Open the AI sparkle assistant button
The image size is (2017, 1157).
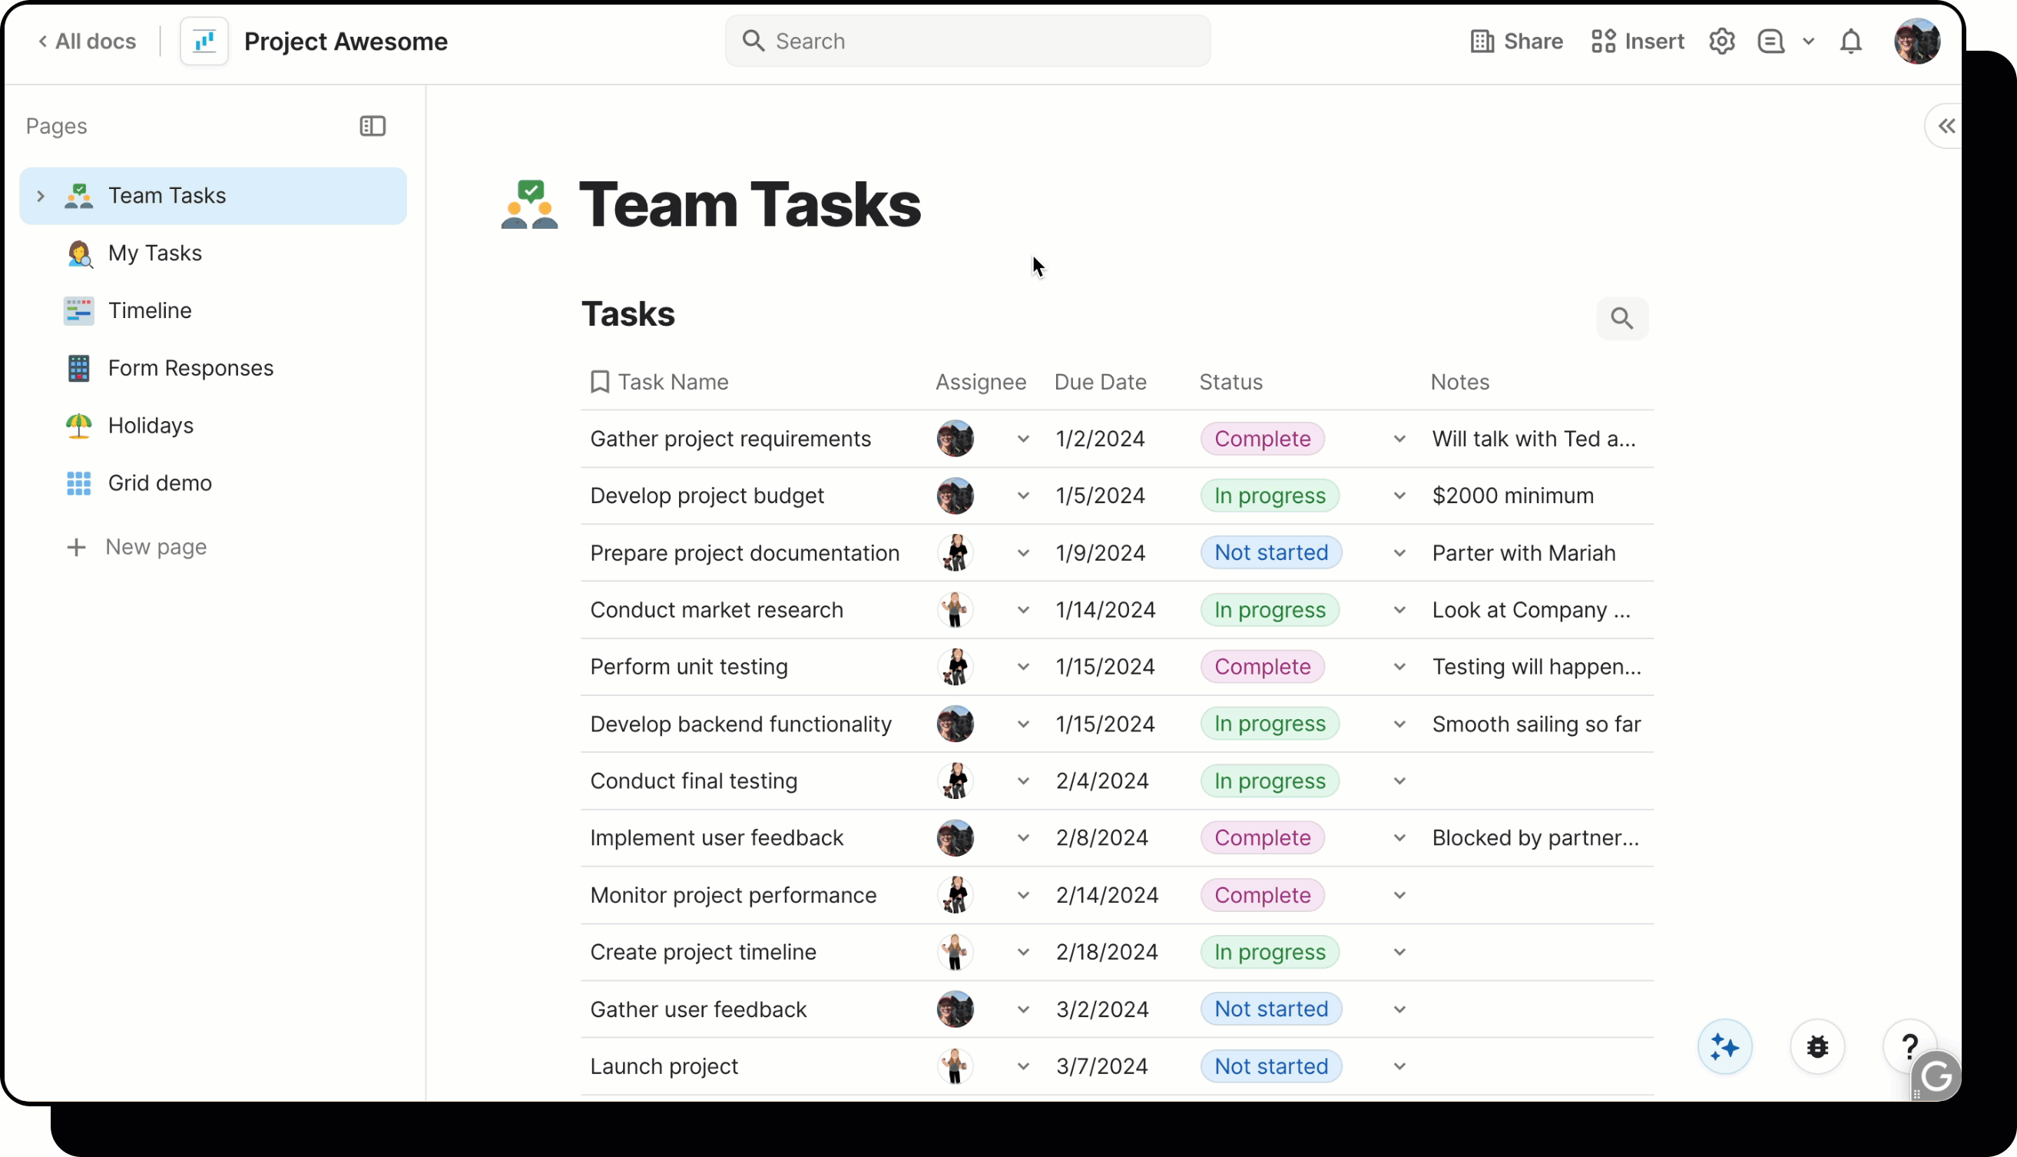tap(1724, 1046)
